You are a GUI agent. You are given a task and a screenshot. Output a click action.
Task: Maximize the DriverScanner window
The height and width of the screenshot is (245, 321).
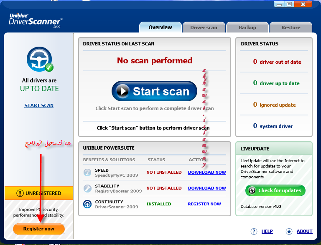(289, 4)
